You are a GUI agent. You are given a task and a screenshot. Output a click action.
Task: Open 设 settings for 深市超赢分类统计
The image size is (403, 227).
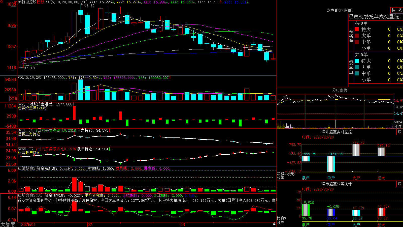coord(400,184)
